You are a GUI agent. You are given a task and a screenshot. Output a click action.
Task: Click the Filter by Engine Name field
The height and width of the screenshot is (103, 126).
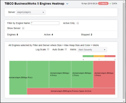(x=45, y=23)
